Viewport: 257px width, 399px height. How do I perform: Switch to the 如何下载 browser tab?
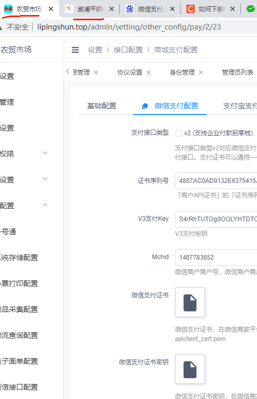click(212, 9)
